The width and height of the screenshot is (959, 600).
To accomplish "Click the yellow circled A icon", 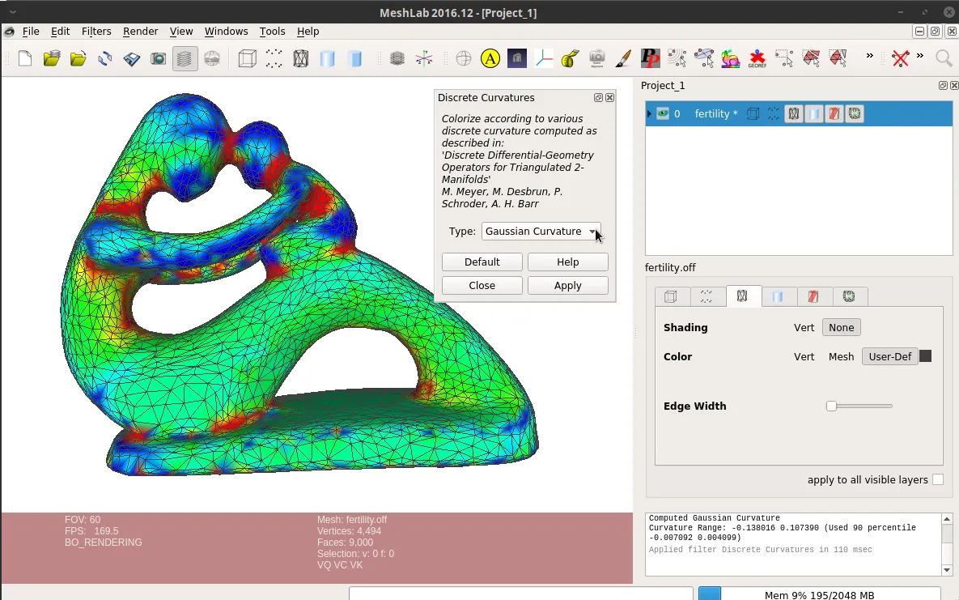I will click(490, 59).
